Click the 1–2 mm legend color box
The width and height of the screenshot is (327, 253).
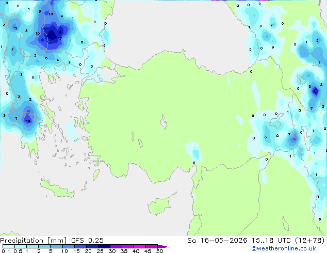[x=32, y=246]
